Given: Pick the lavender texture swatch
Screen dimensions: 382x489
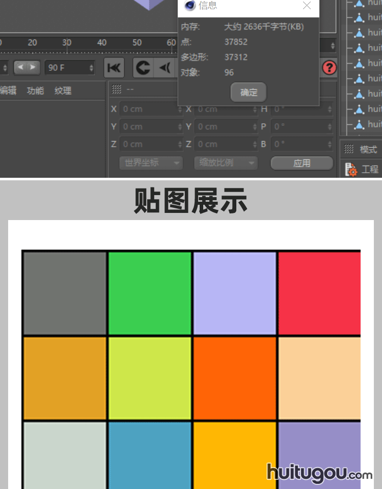Looking at the screenshot, I should [234, 293].
